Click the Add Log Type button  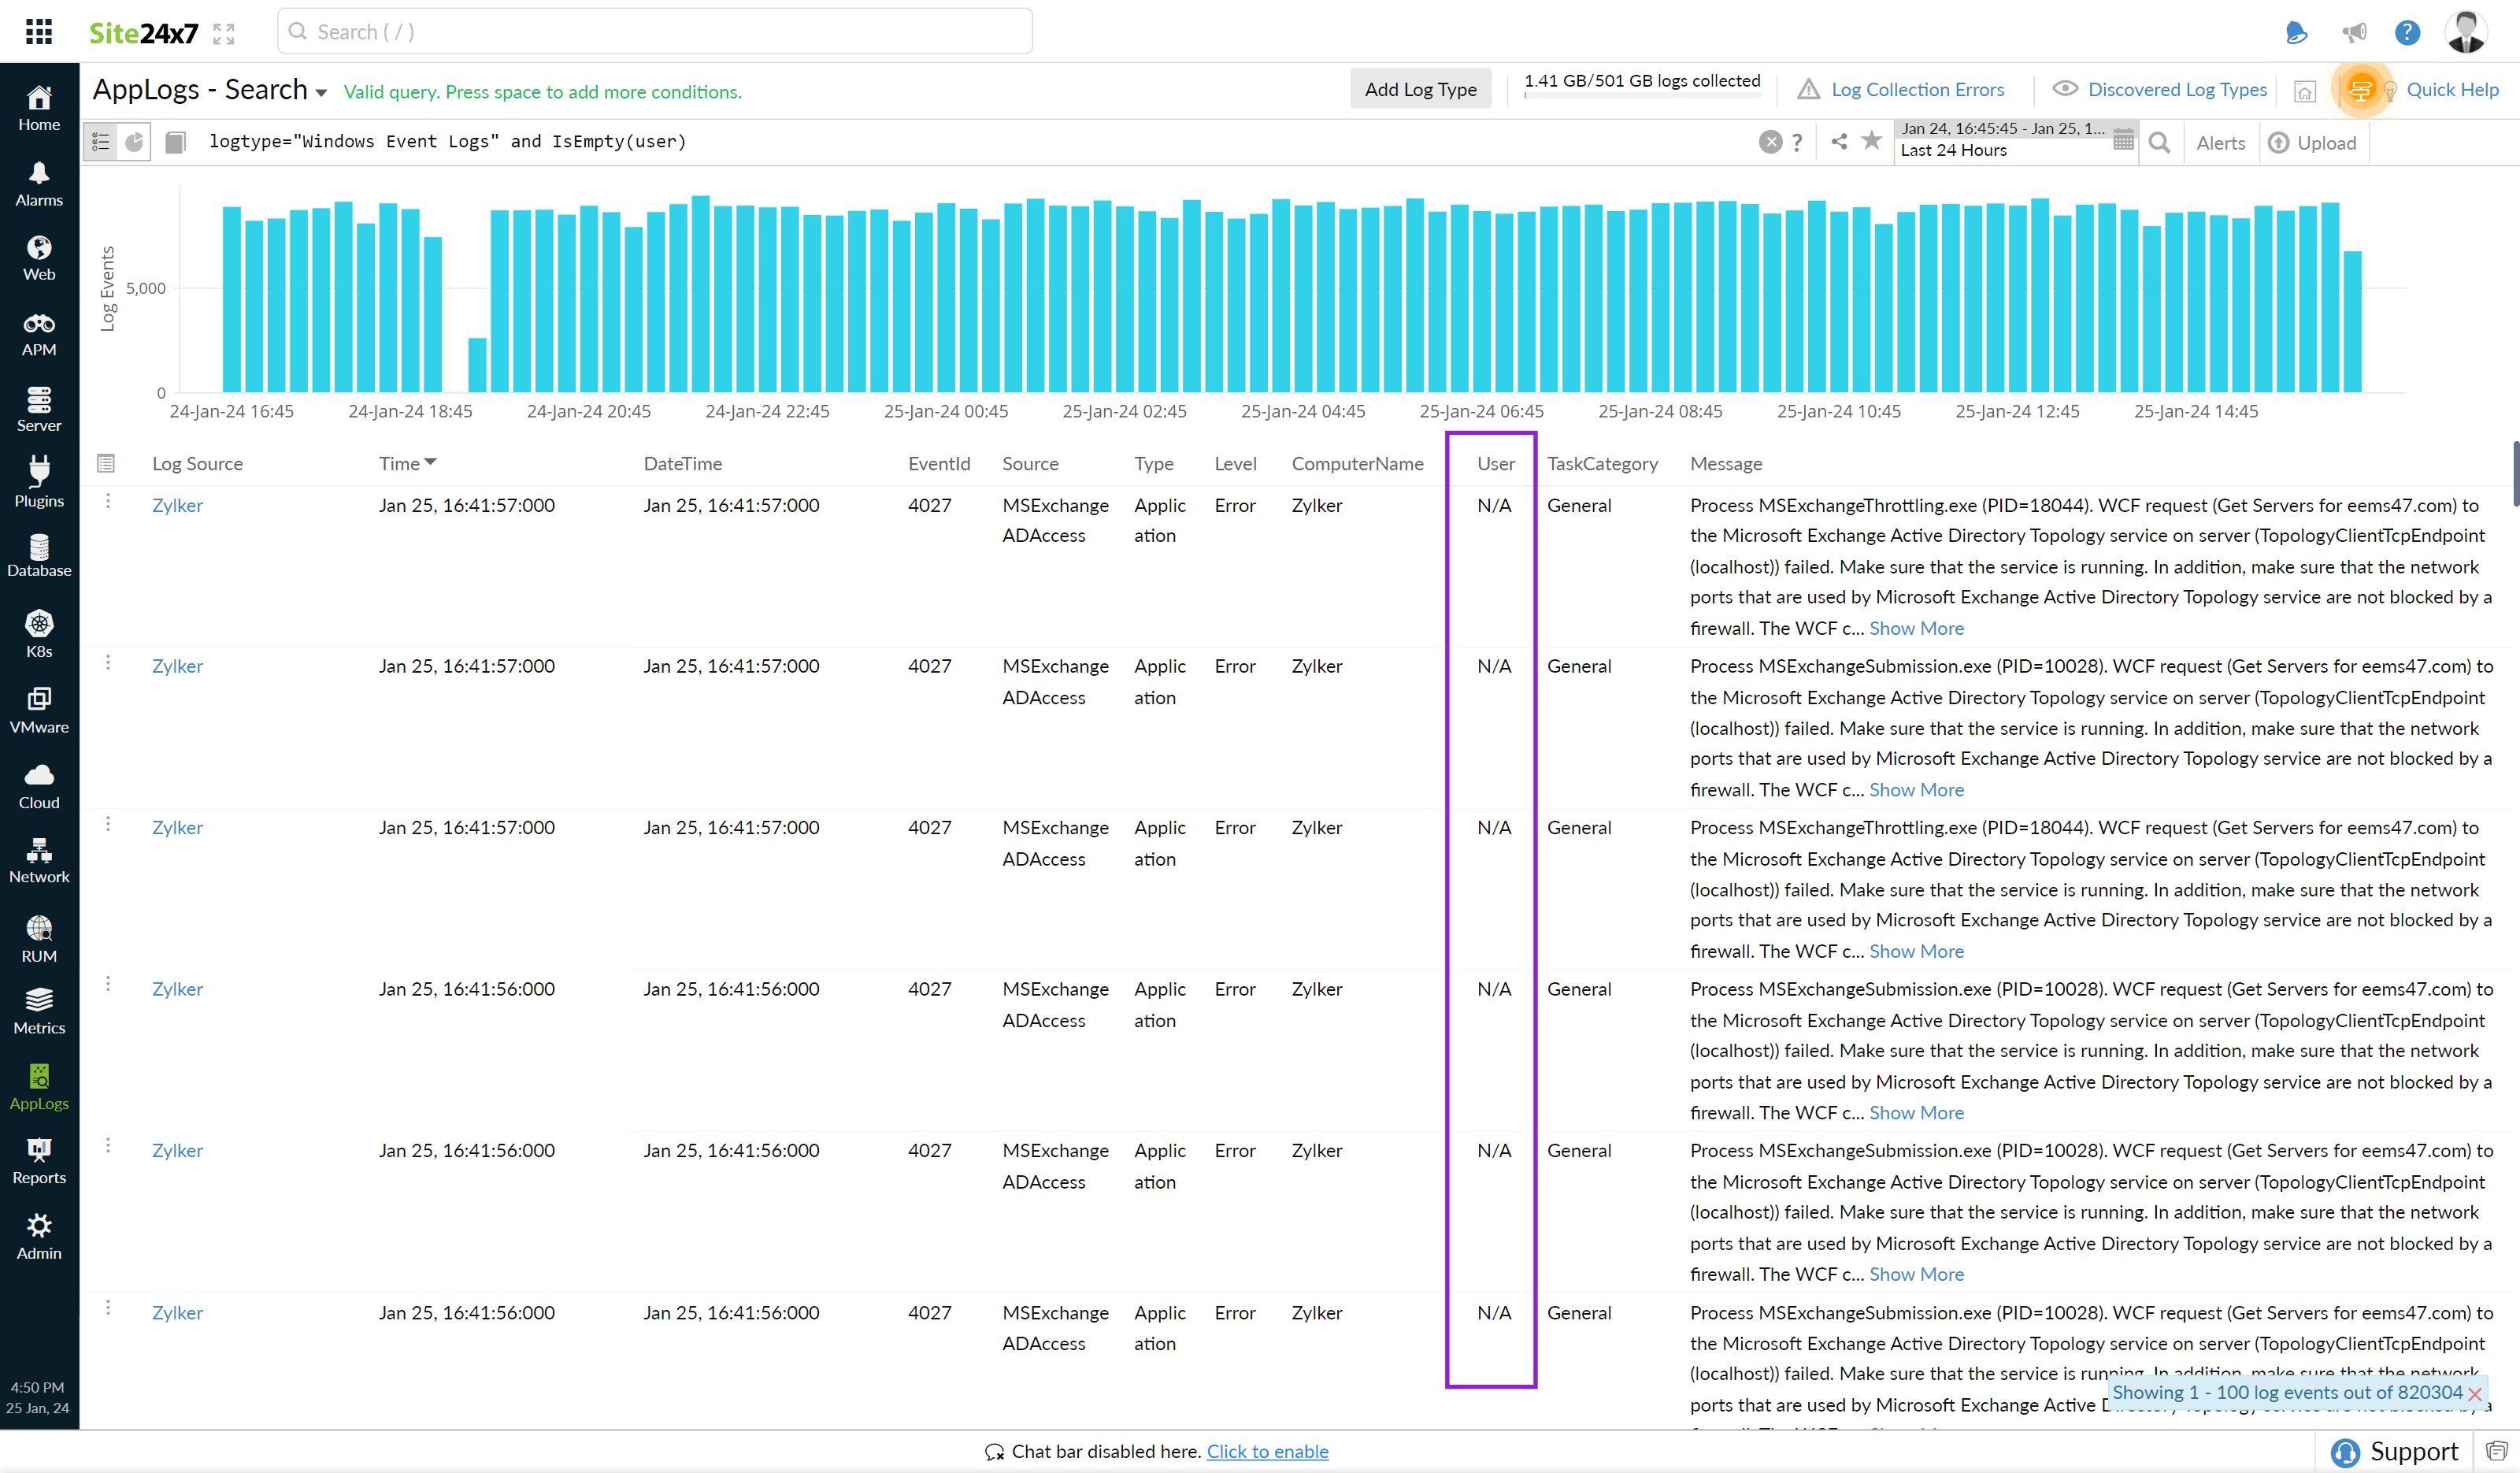coord(1420,89)
